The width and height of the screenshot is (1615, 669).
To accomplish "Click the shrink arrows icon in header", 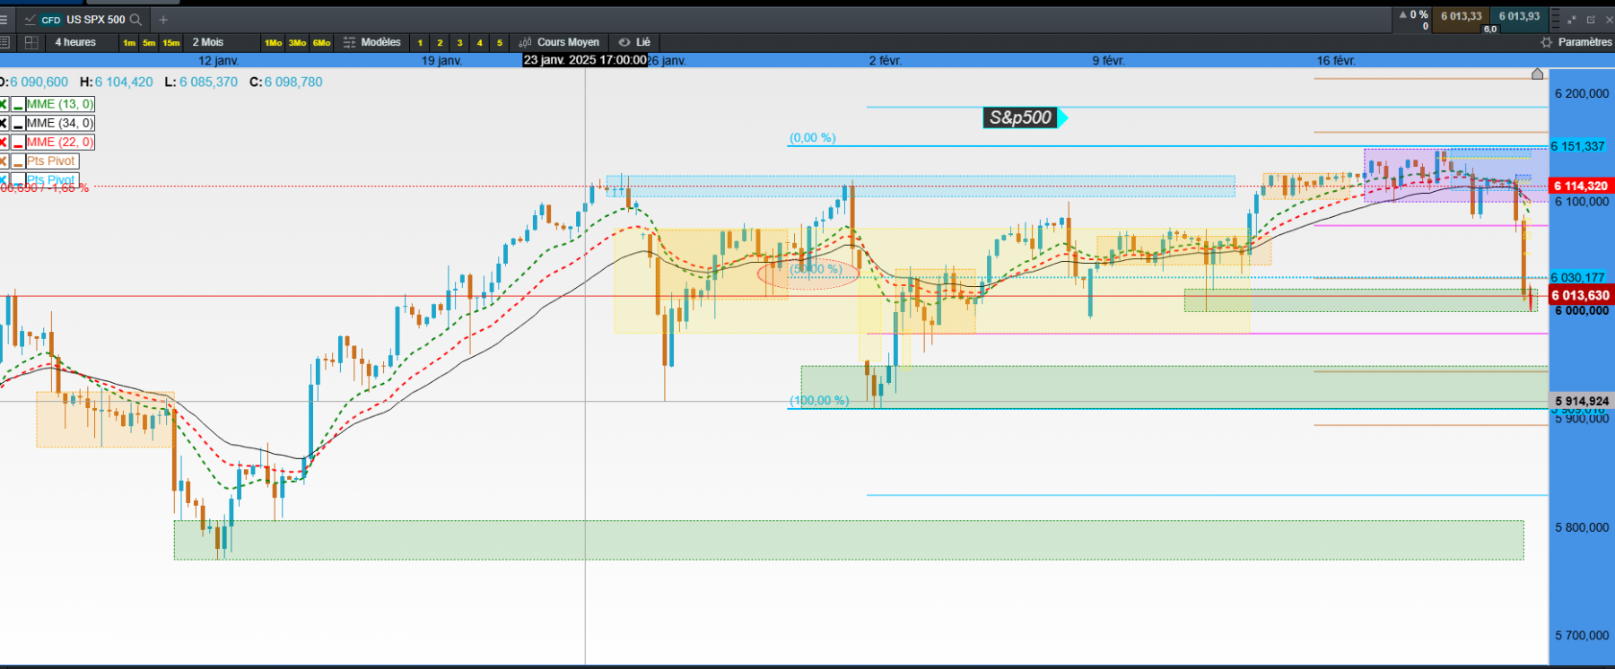I will pyautogui.click(x=1572, y=19).
